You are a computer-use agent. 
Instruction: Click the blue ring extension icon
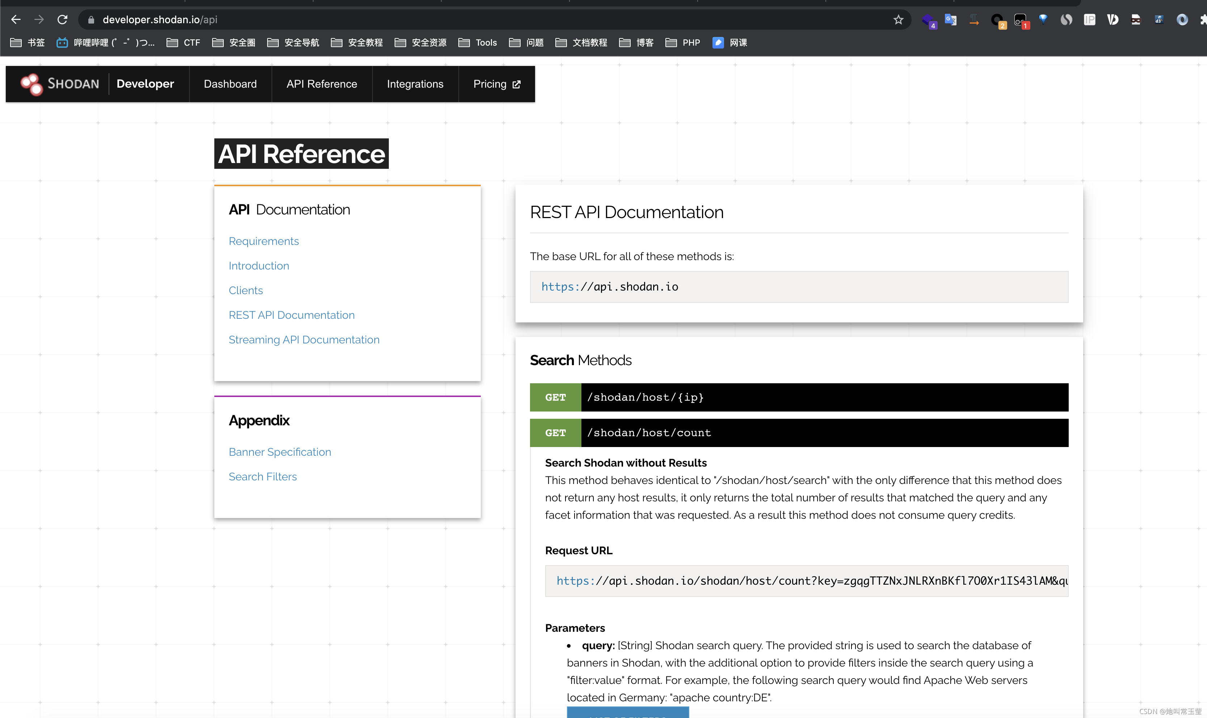point(1182,20)
